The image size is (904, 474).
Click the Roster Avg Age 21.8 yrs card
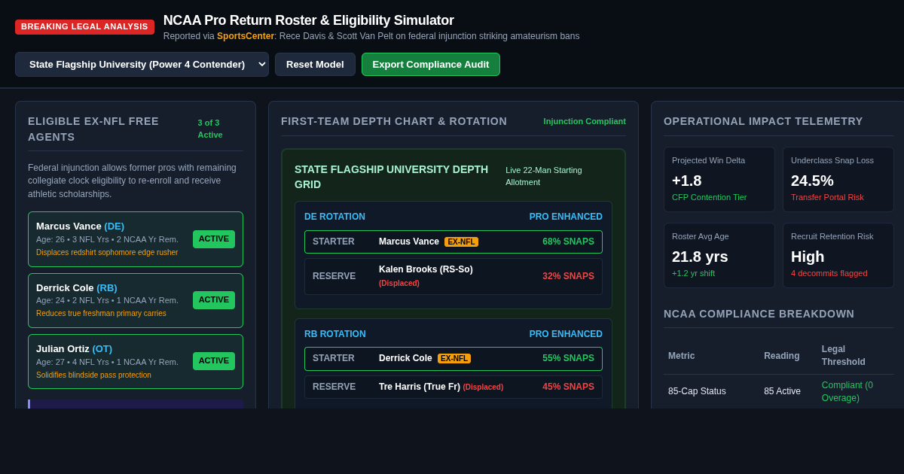tap(719, 255)
